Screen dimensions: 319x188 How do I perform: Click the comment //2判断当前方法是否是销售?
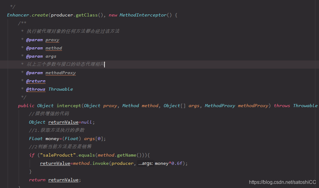click(x=60, y=146)
